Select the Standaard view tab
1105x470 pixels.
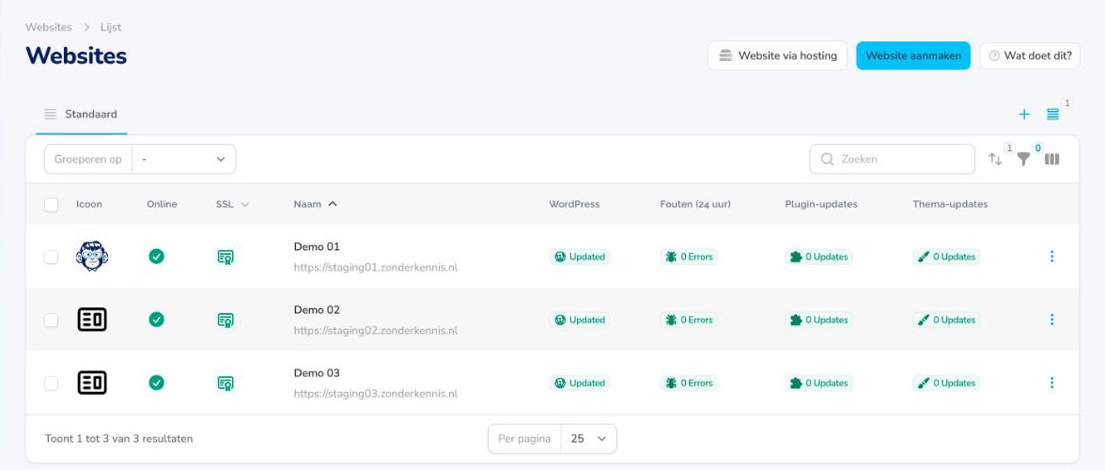(81, 114)
